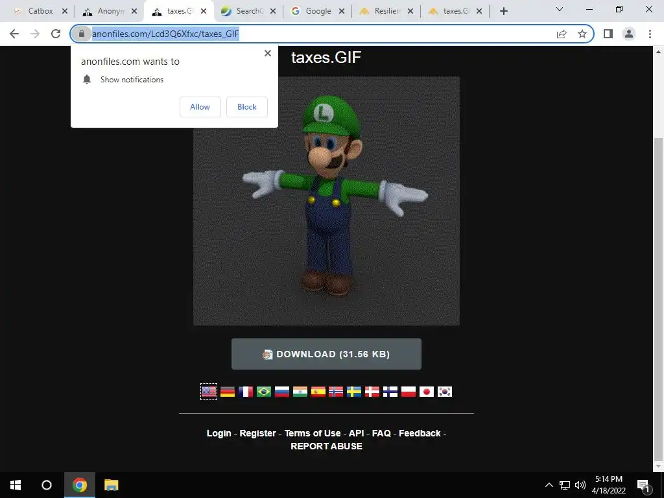Close the Resilien tab
This screenshot has height=498, width=664.
(x=410, y=12)
